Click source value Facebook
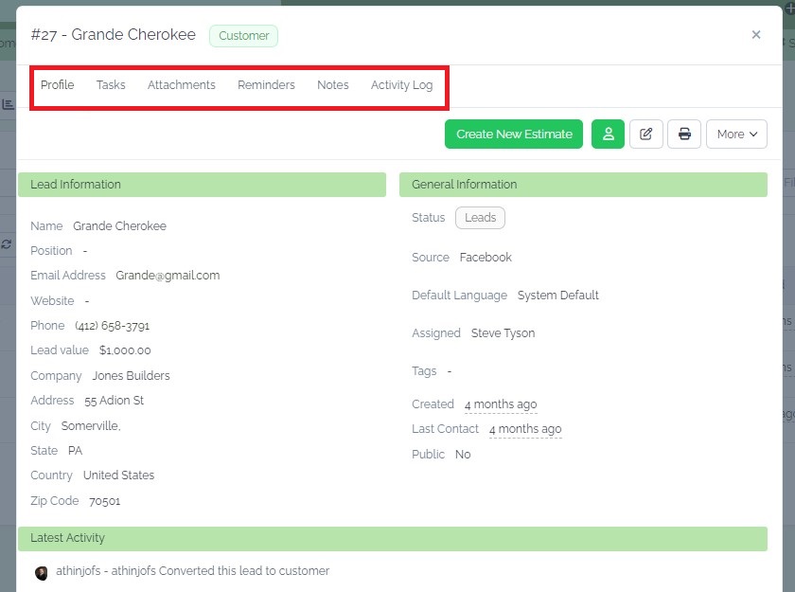Screen dimensions: 795x592 tap(486, 258)
